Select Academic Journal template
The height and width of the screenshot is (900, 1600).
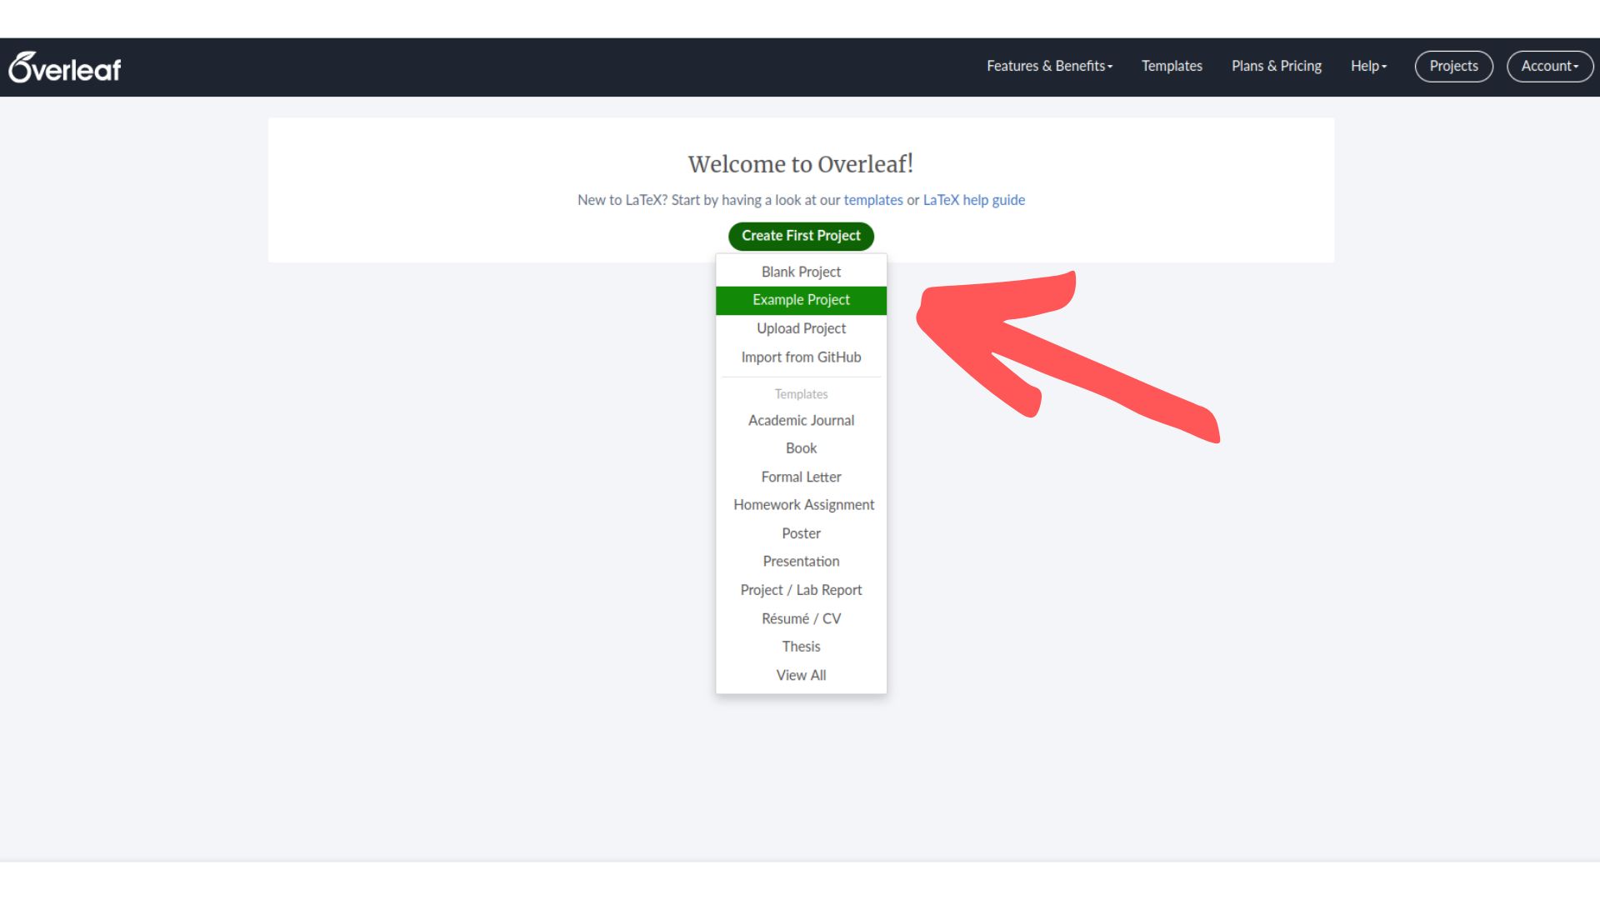pyautogui.click(x=800, y=420)
